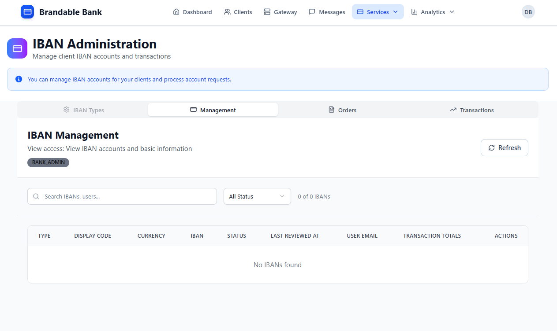Image resolution: width=557 pixels, height=331 pixels.
Task: Focus the Search IBANs, users field
Action: [128, 196]
